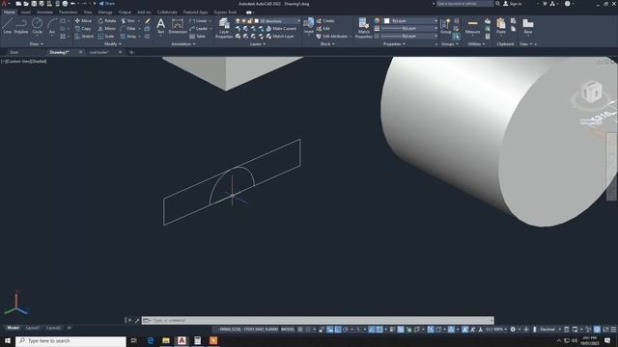This screenshot has width=618, height=347.
Task: Click the Measure tool
Action: click(x=472, y=26)
